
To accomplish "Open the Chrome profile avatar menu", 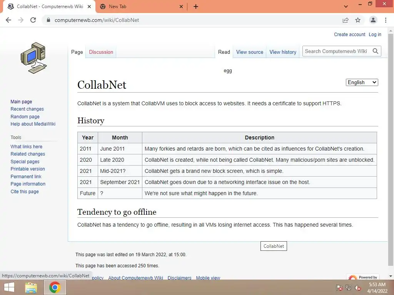I will (373, 20).
